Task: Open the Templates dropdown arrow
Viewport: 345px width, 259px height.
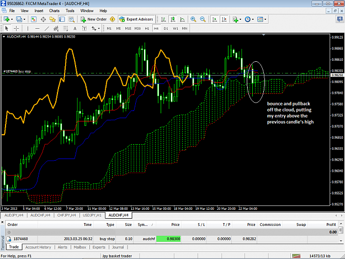Action: [266, 19]
